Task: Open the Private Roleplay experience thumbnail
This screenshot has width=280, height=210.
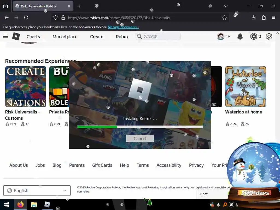Action: [x=59, y=87]
